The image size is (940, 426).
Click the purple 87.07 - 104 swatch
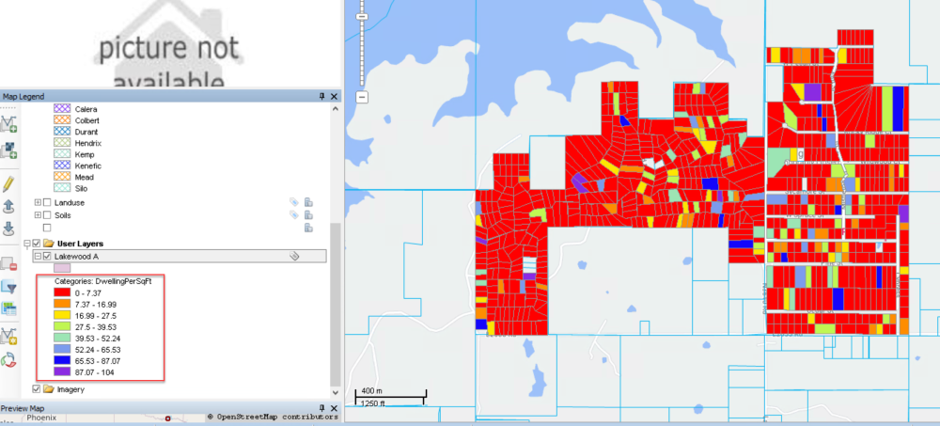pos(62,372)
